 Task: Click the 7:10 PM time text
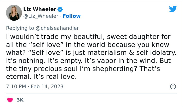(16, 86)
